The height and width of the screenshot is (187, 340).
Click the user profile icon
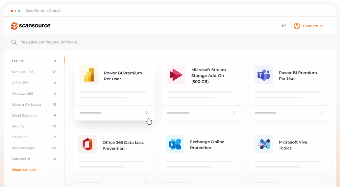tap(297, 26)
